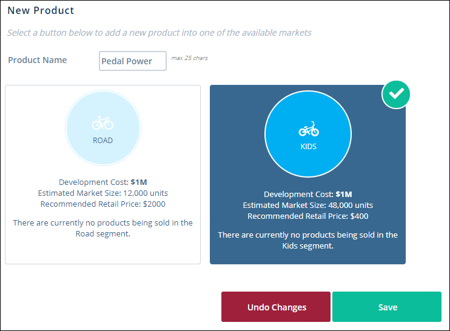Click Kids' Recommended Retail Price $400 text
Image resolution: width=450 pixels, height=331 pixels.
point(307,216)
